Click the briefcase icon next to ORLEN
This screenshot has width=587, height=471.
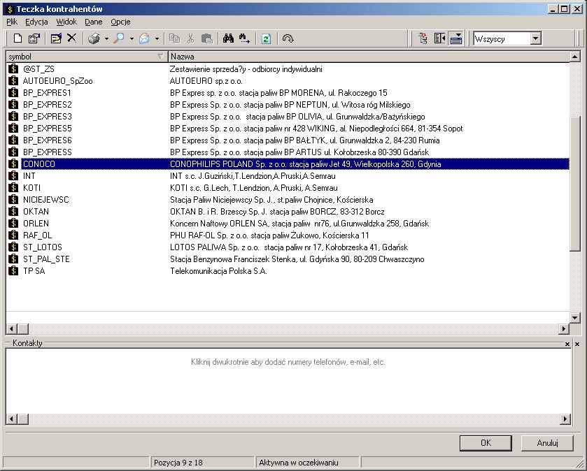[x=13, y=223]
